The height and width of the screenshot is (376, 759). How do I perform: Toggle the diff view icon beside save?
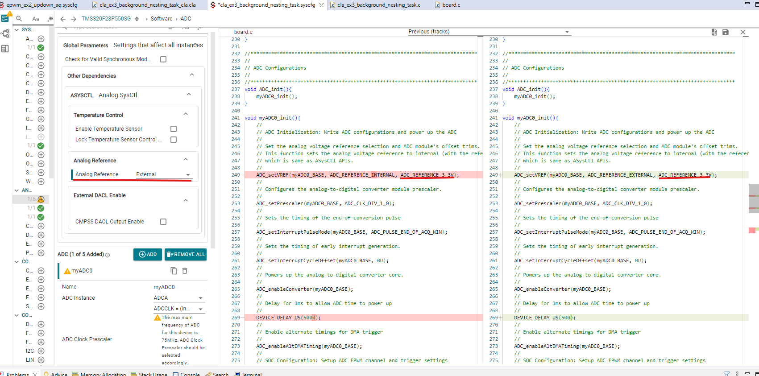(714, 32)
